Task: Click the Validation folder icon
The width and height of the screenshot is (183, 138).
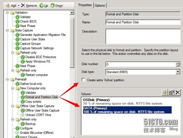Action: [12, 13]
